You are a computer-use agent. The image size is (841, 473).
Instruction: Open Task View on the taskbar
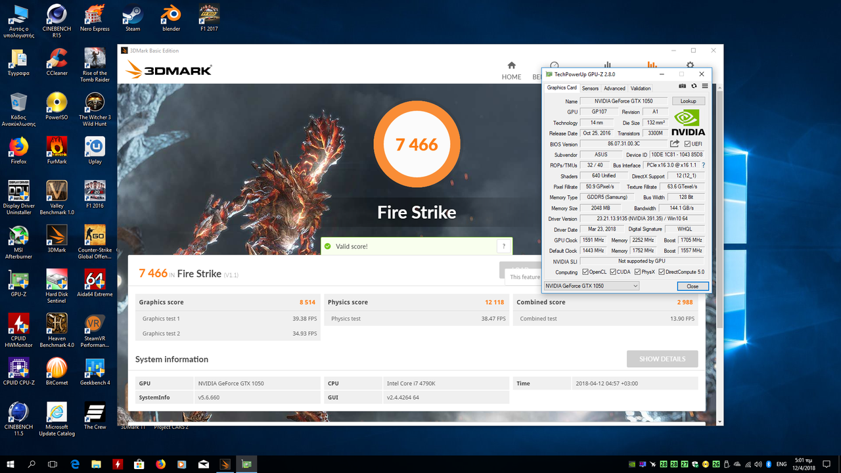(x=53, y=464)
